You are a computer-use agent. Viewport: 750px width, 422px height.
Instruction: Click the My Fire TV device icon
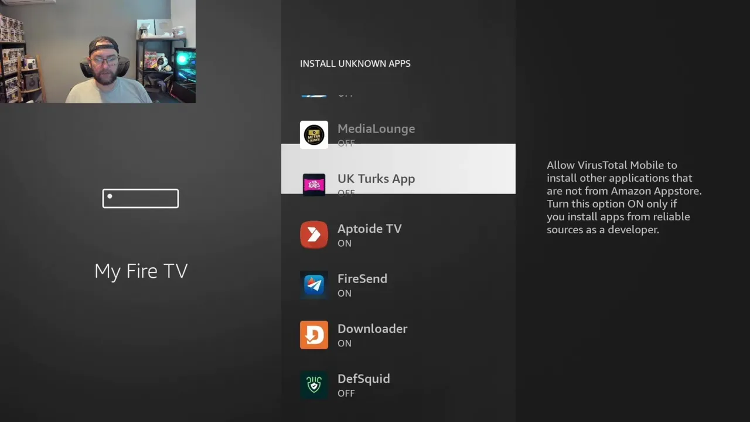pos(141,198)
